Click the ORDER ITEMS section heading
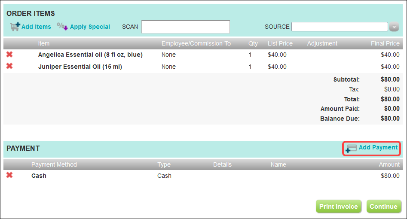Viewport: 407px width, 219px height. [x=31, y=13]
